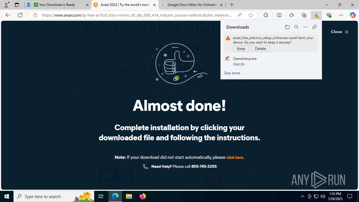This screenshot has height=202, width=359.
Task: Open Copilot sidebar icon
Action: point(353,15)
